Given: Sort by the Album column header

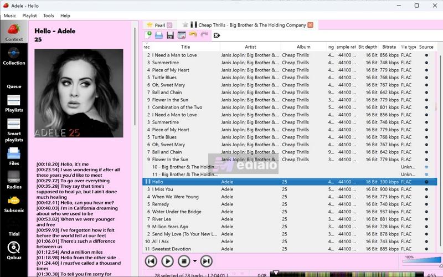Looking at the screenshot, I should [x=303, y=47].
